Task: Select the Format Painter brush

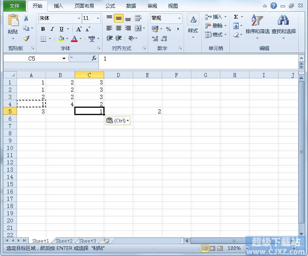Action: [26, 38]
